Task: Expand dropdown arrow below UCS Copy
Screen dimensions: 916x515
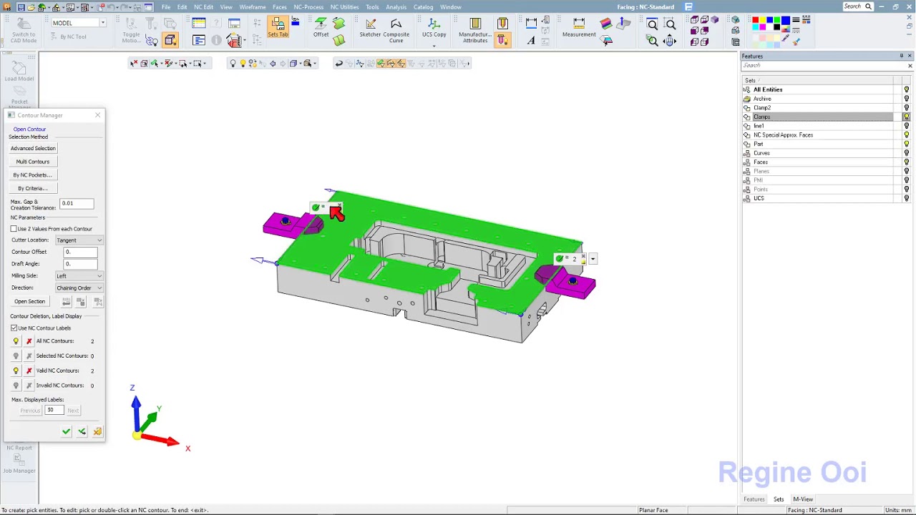Action: pos(434,46)
